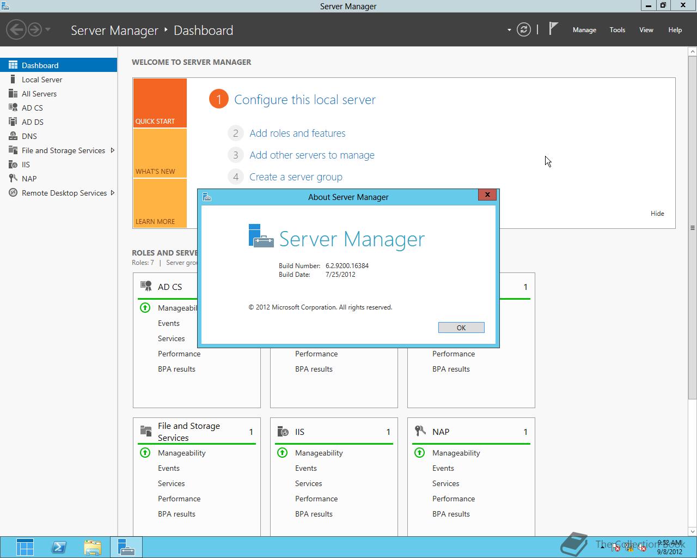
Task: Expand File and Storage Services arrow
Action: (x=112, y=150)
